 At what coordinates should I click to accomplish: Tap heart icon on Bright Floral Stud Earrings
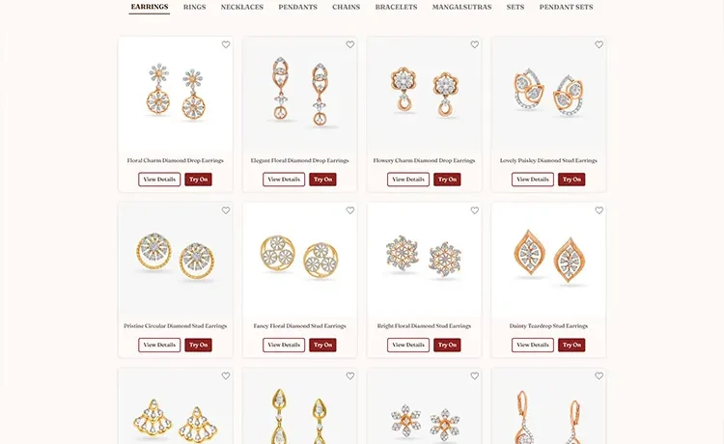(x=475, y=210)
